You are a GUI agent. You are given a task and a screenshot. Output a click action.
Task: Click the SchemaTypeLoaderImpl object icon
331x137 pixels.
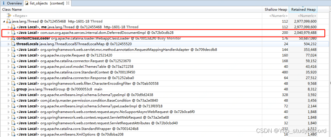pos(13,106)
